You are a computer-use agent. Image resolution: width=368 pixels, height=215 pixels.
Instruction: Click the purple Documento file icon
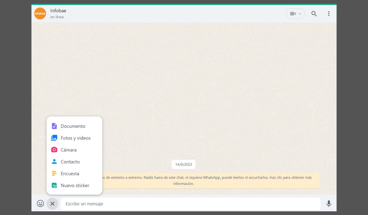[x=54, y=126]
